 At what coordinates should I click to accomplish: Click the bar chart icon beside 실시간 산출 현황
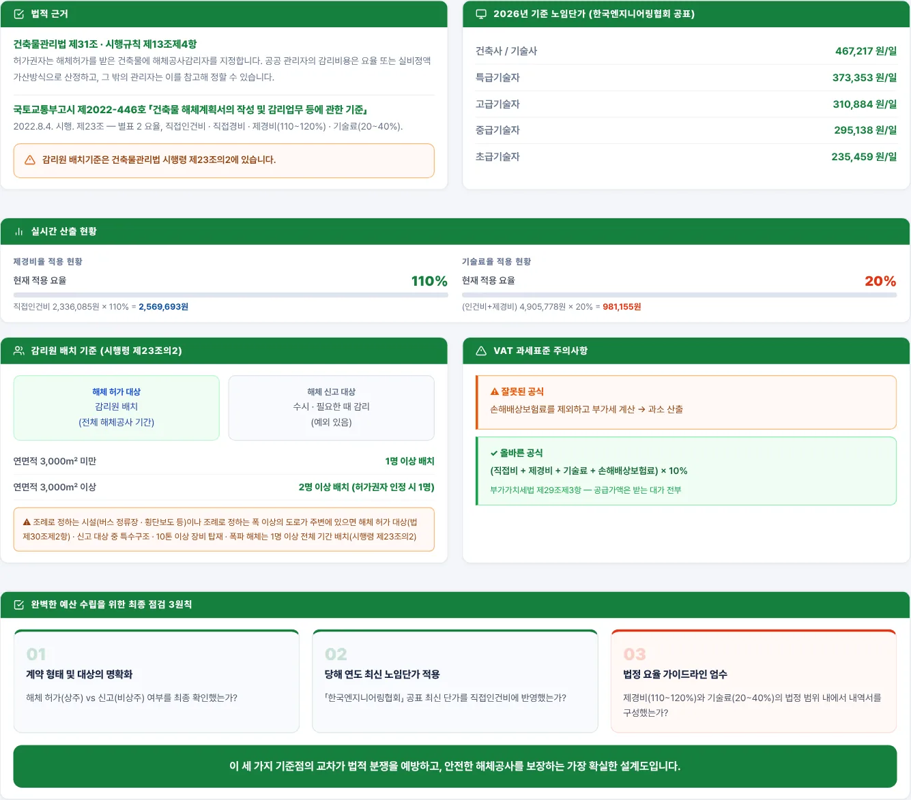pyautogui.click(x=19, y=232)
